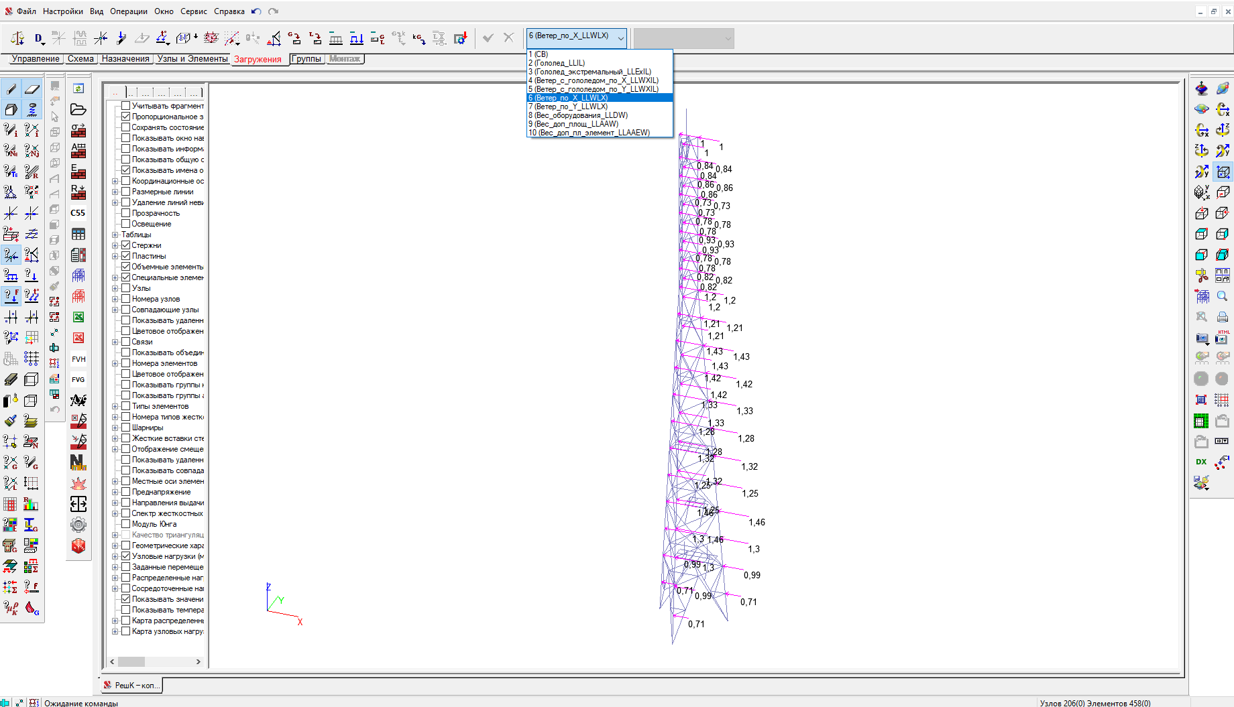Click the C55 icon

tap(78, 213)
